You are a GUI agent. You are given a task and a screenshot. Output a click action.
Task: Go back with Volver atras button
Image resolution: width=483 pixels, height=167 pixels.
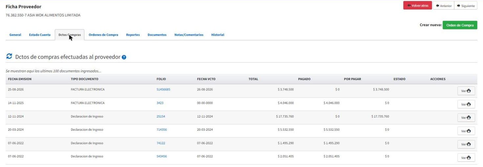pos(418,6)
